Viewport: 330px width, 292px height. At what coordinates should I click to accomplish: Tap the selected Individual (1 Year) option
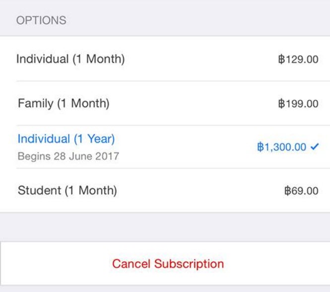(66, 139)
